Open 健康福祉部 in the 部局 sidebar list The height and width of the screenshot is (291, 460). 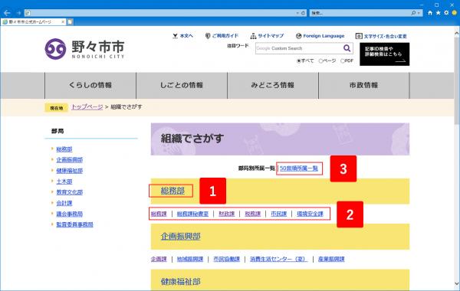70,171
